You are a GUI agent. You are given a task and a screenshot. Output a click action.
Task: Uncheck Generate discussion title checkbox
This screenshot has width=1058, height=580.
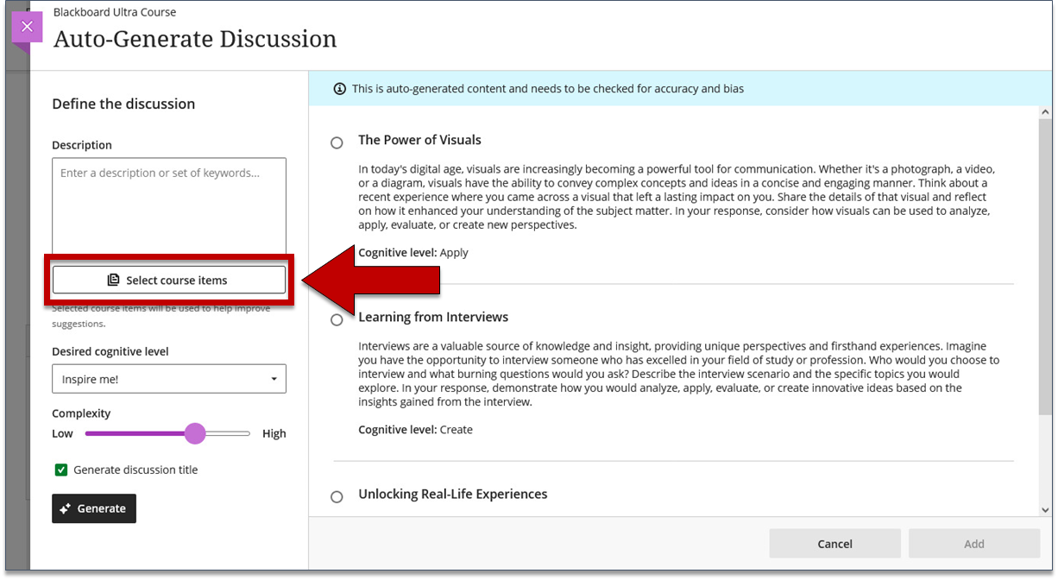pyautogui.click(x=61, y=470)
